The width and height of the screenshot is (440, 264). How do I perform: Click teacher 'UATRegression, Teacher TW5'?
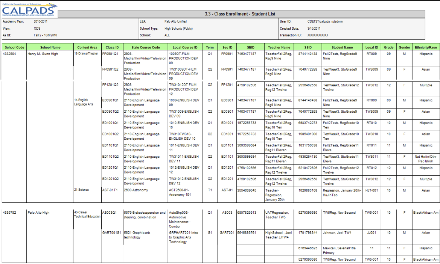[277, 215]
